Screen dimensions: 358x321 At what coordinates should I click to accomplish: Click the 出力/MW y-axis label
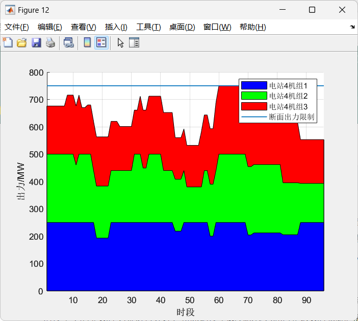tap(21, 182)
